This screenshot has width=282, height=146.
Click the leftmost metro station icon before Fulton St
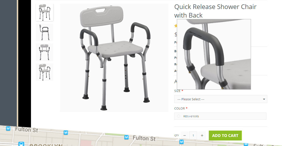click(x=8, y=128)
